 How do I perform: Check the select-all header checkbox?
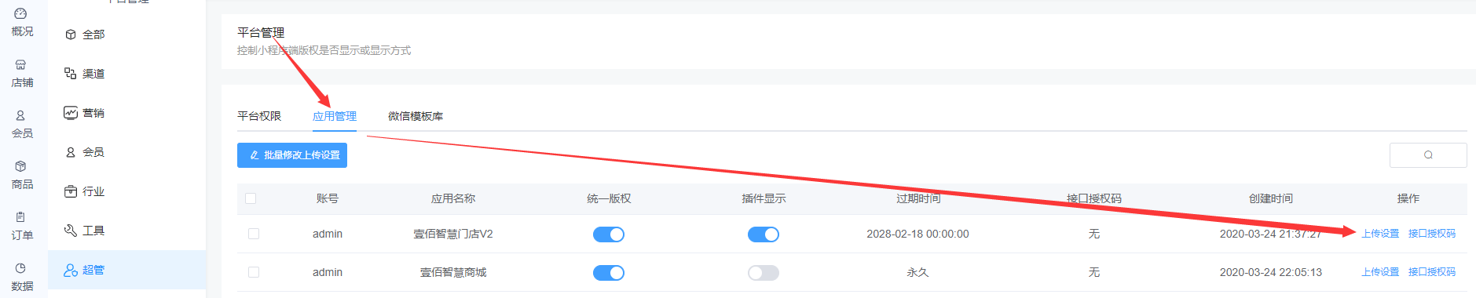click(251, 198)
